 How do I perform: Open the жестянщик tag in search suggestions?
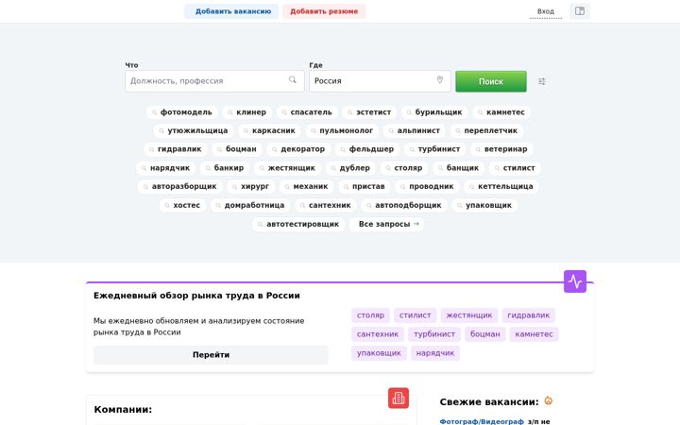point(287,168)
